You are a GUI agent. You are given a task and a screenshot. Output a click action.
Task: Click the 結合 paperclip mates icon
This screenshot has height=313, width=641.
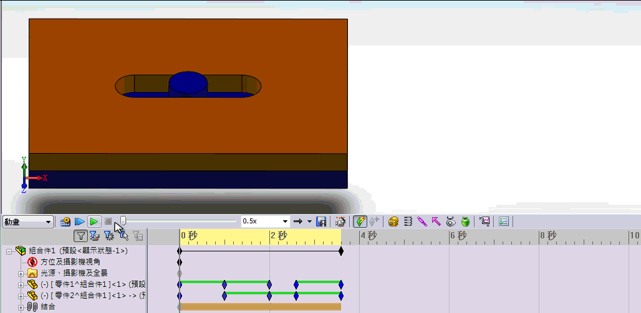click(x=32, y=307)
